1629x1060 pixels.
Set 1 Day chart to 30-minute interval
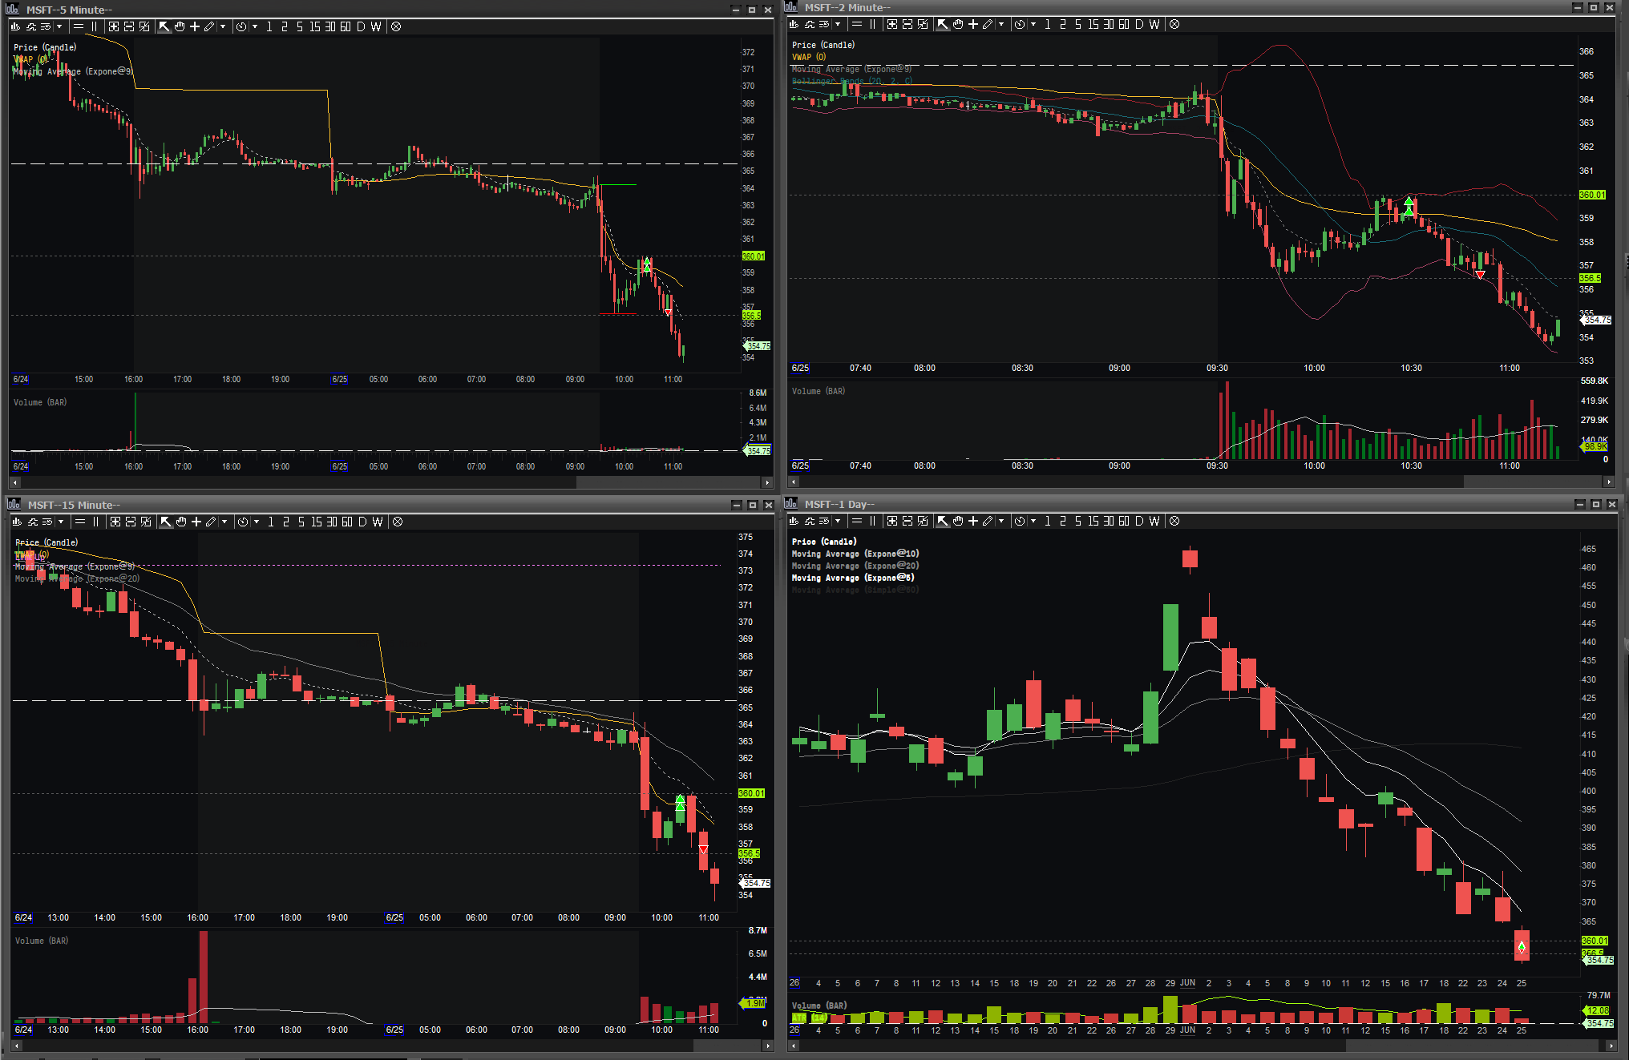(1108, 521)
